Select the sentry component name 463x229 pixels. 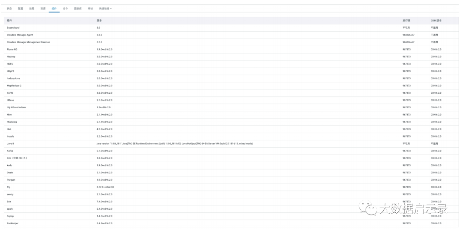coord(10,194)
